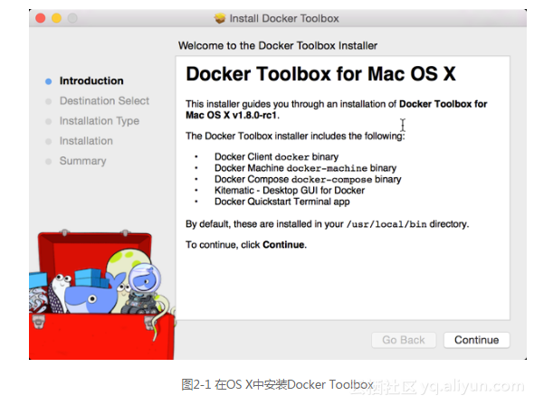534x405 pixels.
Task: Click the Go Back button
Action: (404, 340)
